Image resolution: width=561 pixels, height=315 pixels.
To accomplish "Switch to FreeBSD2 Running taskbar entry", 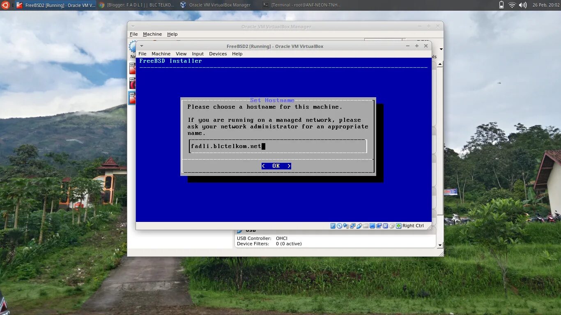I will (56, 5).
